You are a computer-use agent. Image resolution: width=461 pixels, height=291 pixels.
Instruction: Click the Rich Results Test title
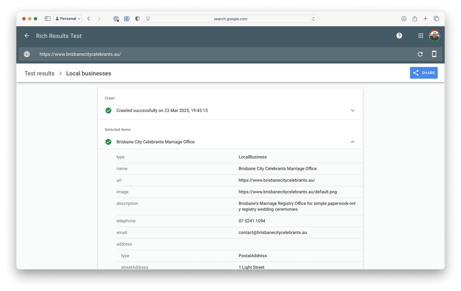59,36
